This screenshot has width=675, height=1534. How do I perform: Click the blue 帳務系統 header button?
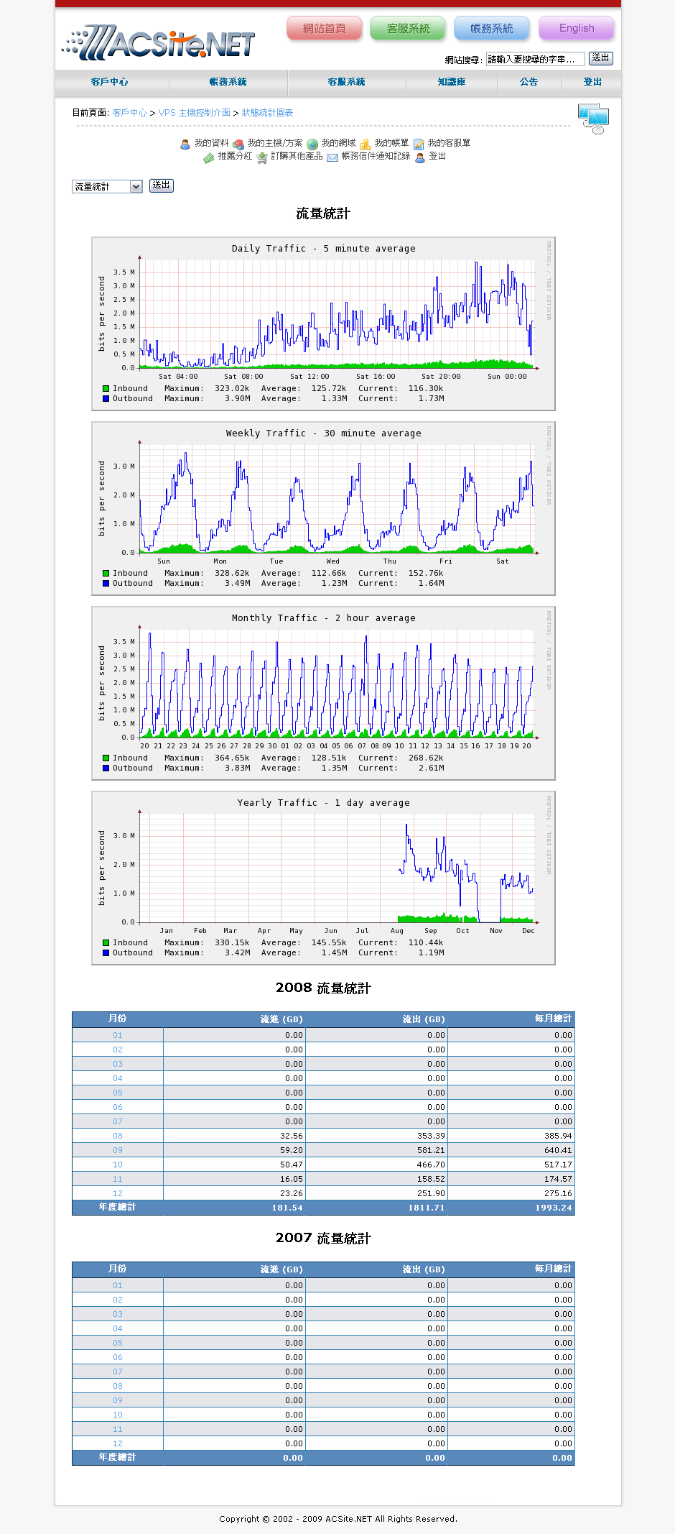[x=492, y=29]
